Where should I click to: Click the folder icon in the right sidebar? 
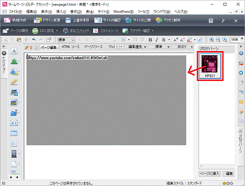(241, 102)
